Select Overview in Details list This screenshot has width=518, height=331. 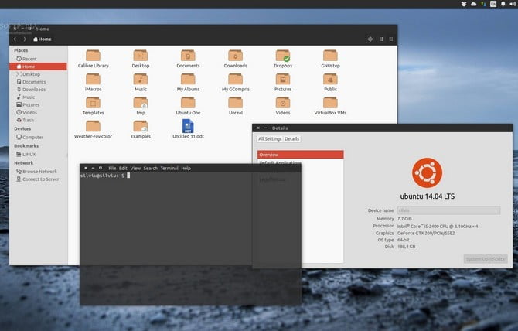coord(300,155)
